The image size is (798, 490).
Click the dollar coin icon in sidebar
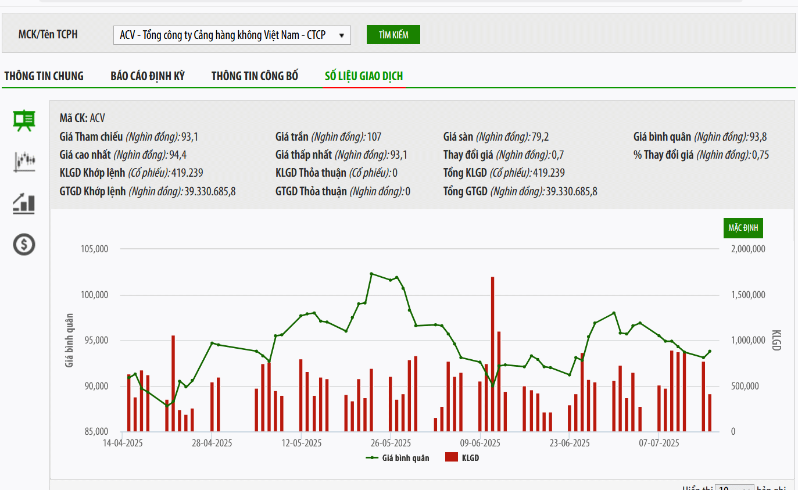[x=24, y=245]
